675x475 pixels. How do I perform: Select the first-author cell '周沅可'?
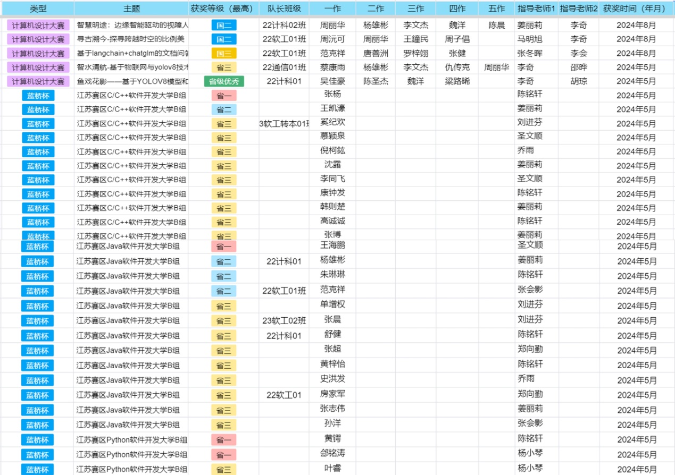point(332,39)
